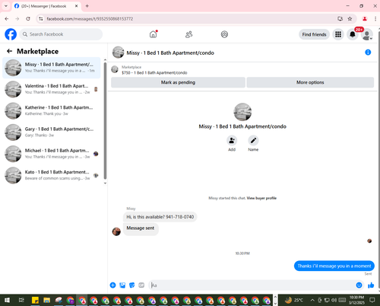This screenshot has height=306, width=380.
Task: Reload the page in browser
Action: pos(28,19)
